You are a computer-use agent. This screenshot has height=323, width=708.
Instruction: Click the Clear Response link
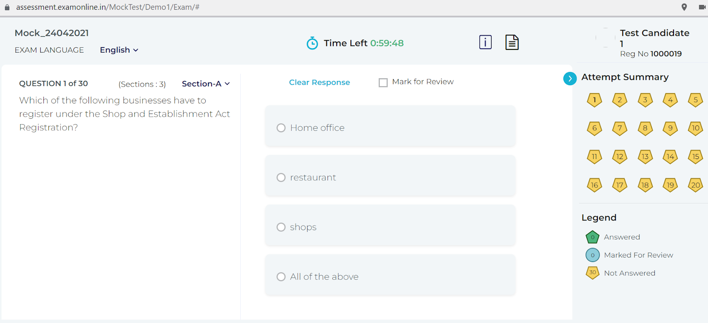(319, 82)
